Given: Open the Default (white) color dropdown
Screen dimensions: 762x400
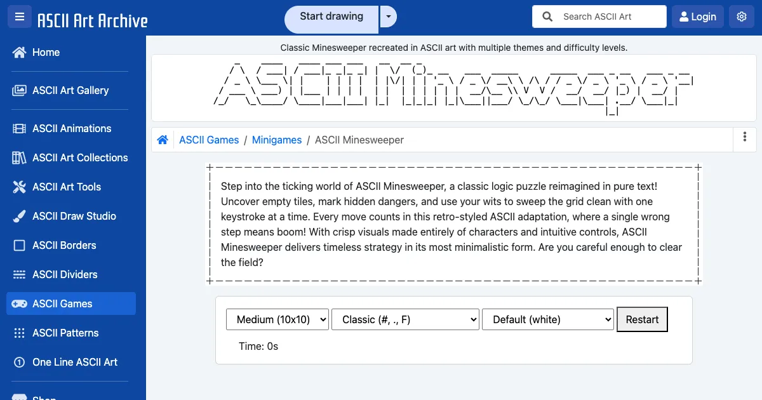Looking at the screenshot, I should coord(548,320).
